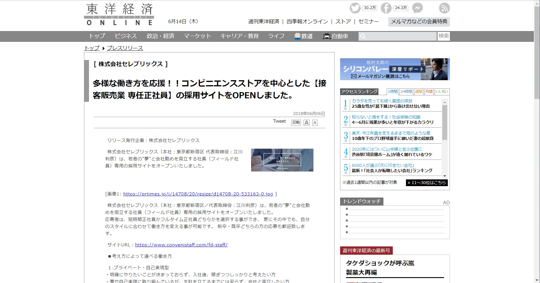Viewport: 540px width, 283px height.
Task: Open ライフ in navigation bar
Action: (276, 36)
